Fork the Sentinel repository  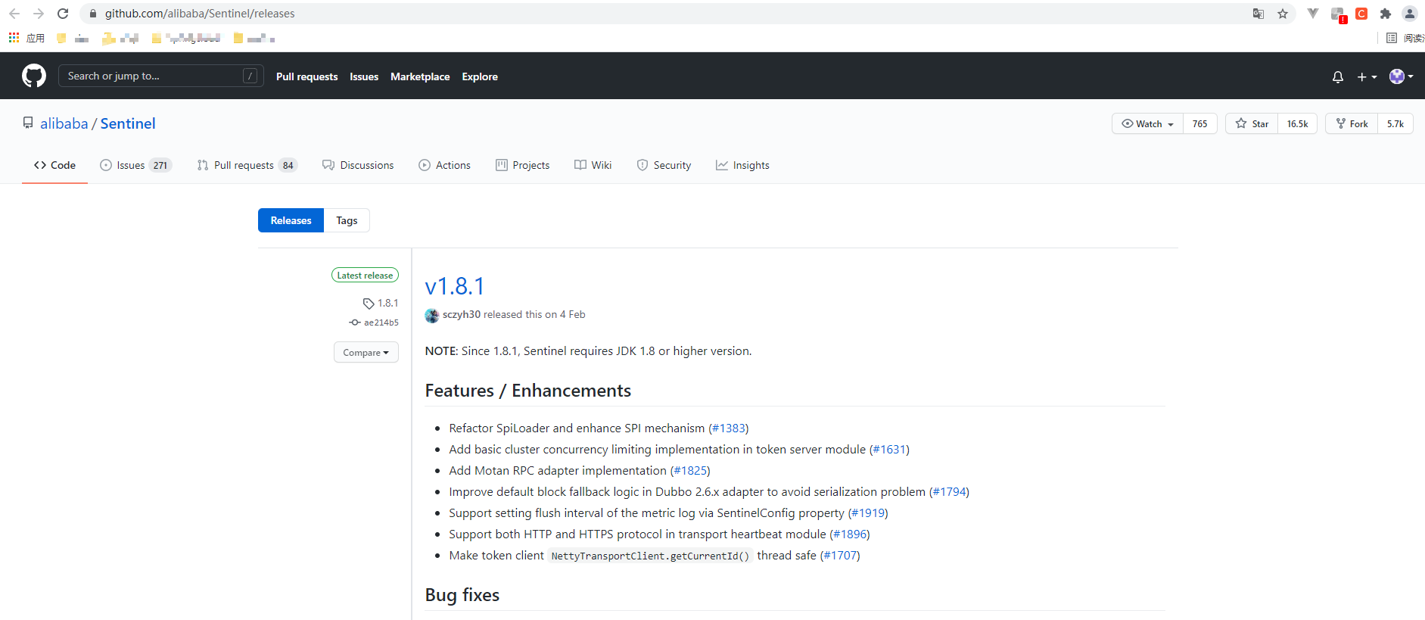click(1352, 123)
